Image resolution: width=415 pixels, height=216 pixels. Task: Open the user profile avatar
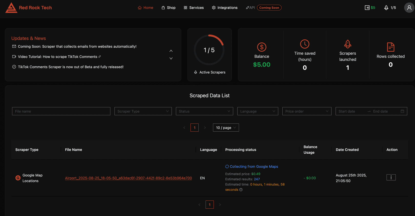point(409,8)
